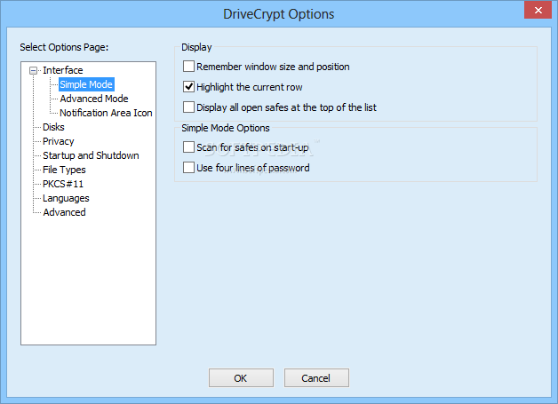This screenshot has width=558, height=404.
Task: Open the Privacy options page
Action: pos(58,141)
